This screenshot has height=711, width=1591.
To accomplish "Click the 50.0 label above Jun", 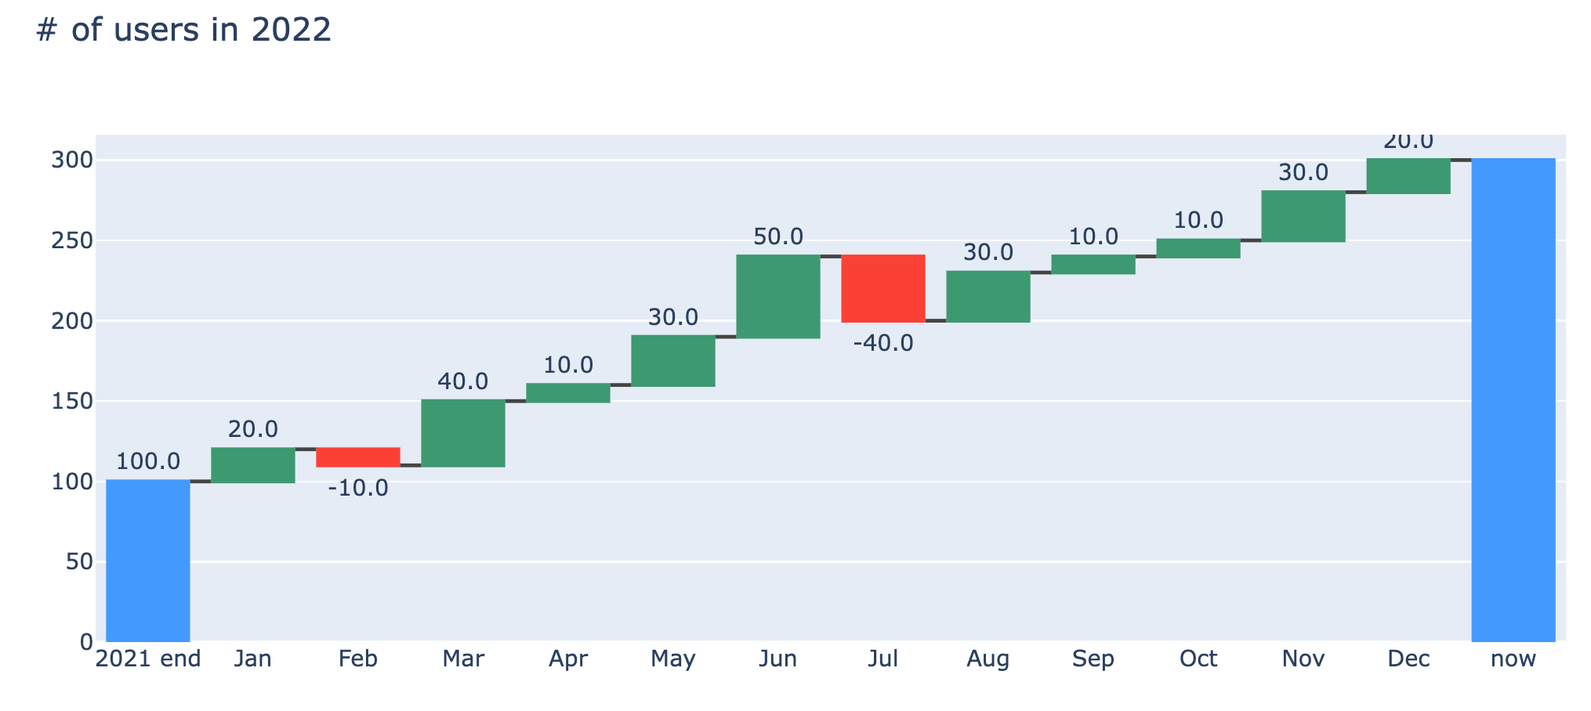I will tap(778, 236).
